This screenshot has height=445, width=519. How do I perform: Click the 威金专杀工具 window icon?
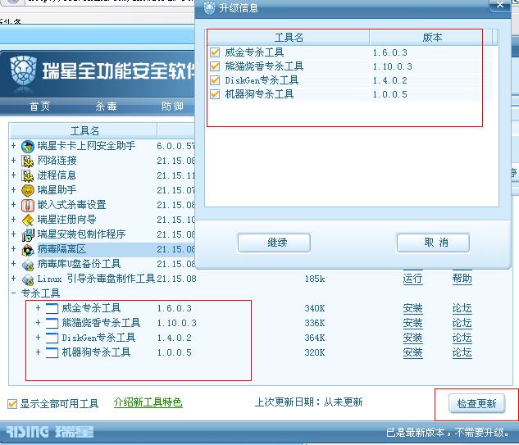(52, 308)
